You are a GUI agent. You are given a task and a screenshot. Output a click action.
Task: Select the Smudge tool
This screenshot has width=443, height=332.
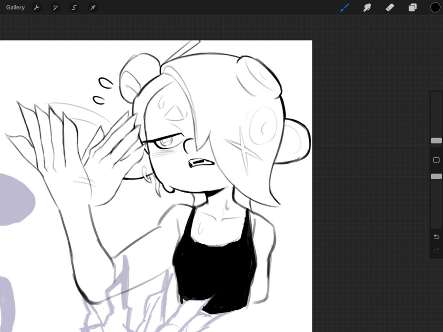(x=367, y=8)
